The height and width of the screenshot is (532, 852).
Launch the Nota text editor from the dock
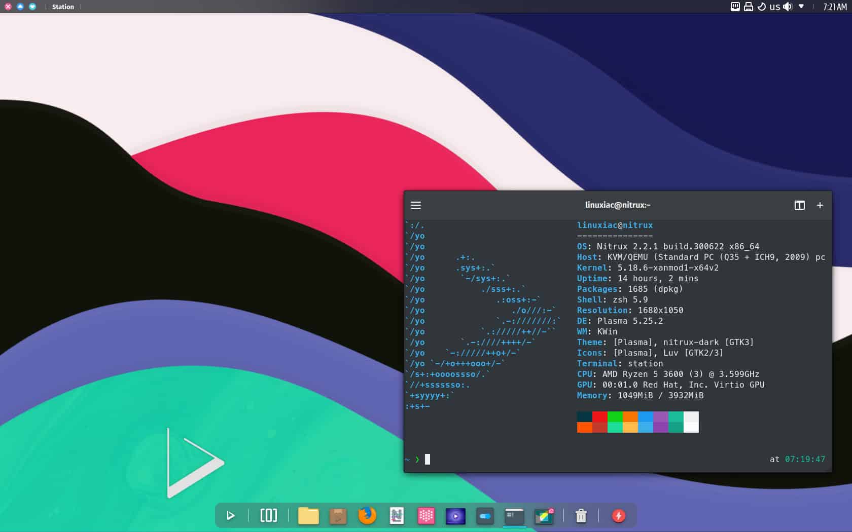pyautogui.click(x=397, y=516)
